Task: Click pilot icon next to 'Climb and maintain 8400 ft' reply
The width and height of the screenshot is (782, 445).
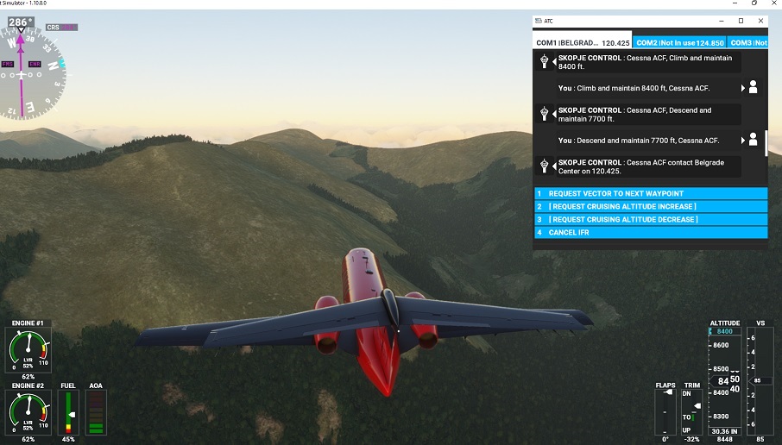Action: coord(753,87)
